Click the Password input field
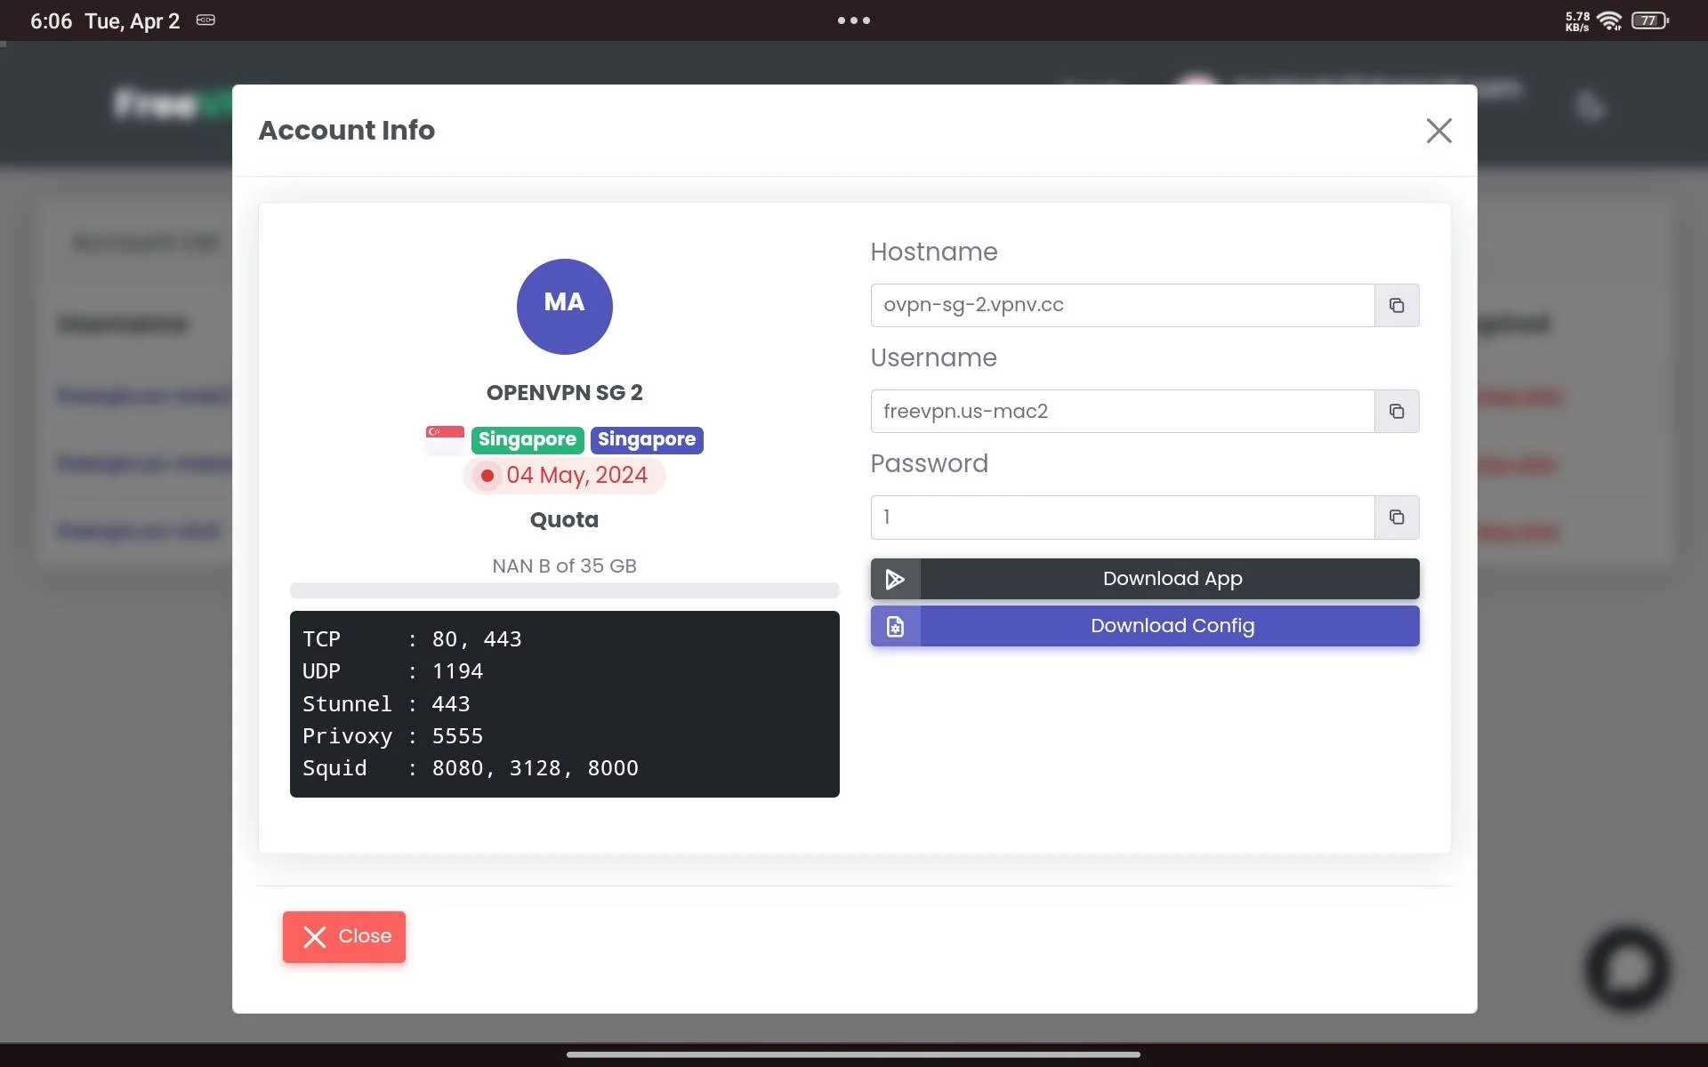The image size is (1708, 1067). click(1123, 517)
